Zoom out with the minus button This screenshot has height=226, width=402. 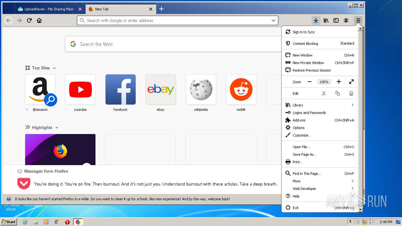click(310, 82)
